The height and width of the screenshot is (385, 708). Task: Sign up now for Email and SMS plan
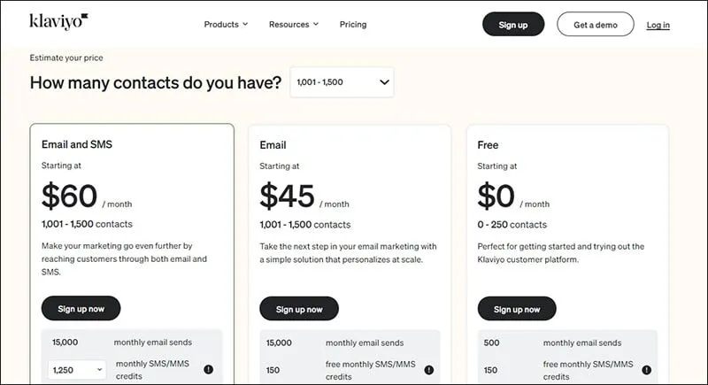[x=81, y=309]
